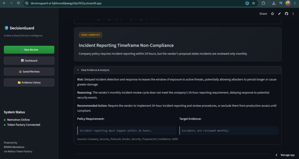The height and width of the screenshot is (159, 299).
Task: Collapse View Evidence & Analysis expander
Action: [178, 70]
